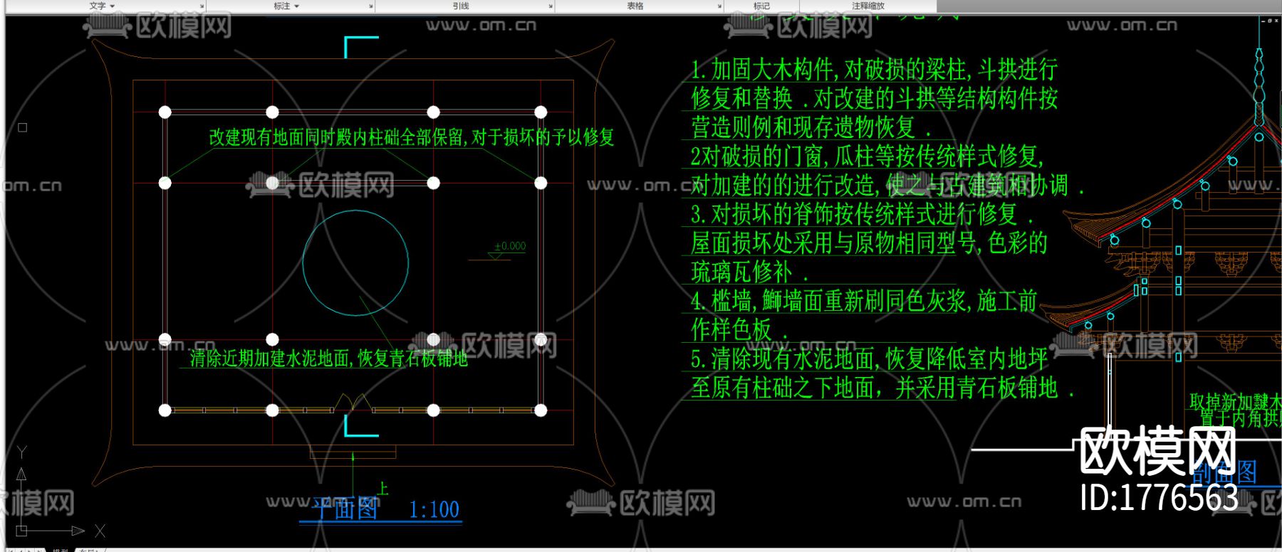The width and height of the screenshot is (1282, 552).
Task: Select the 平面图 drawing title
Action: coord(345,509)
